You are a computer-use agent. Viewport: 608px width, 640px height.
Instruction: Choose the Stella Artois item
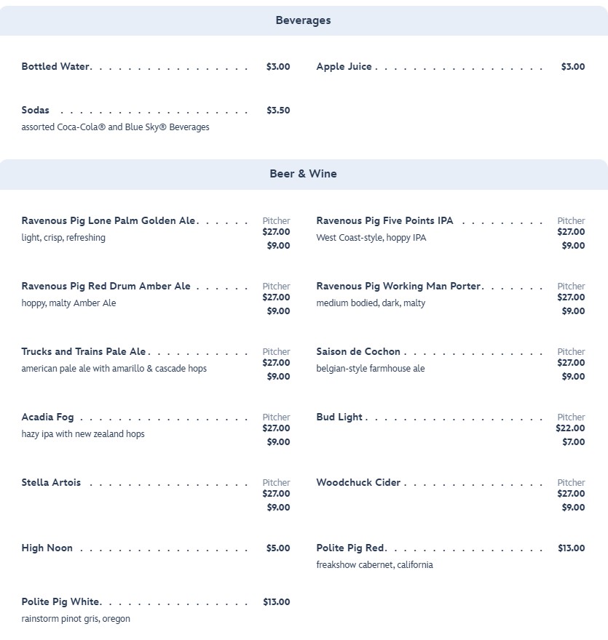pyautogui.click(x=51, y=483)
